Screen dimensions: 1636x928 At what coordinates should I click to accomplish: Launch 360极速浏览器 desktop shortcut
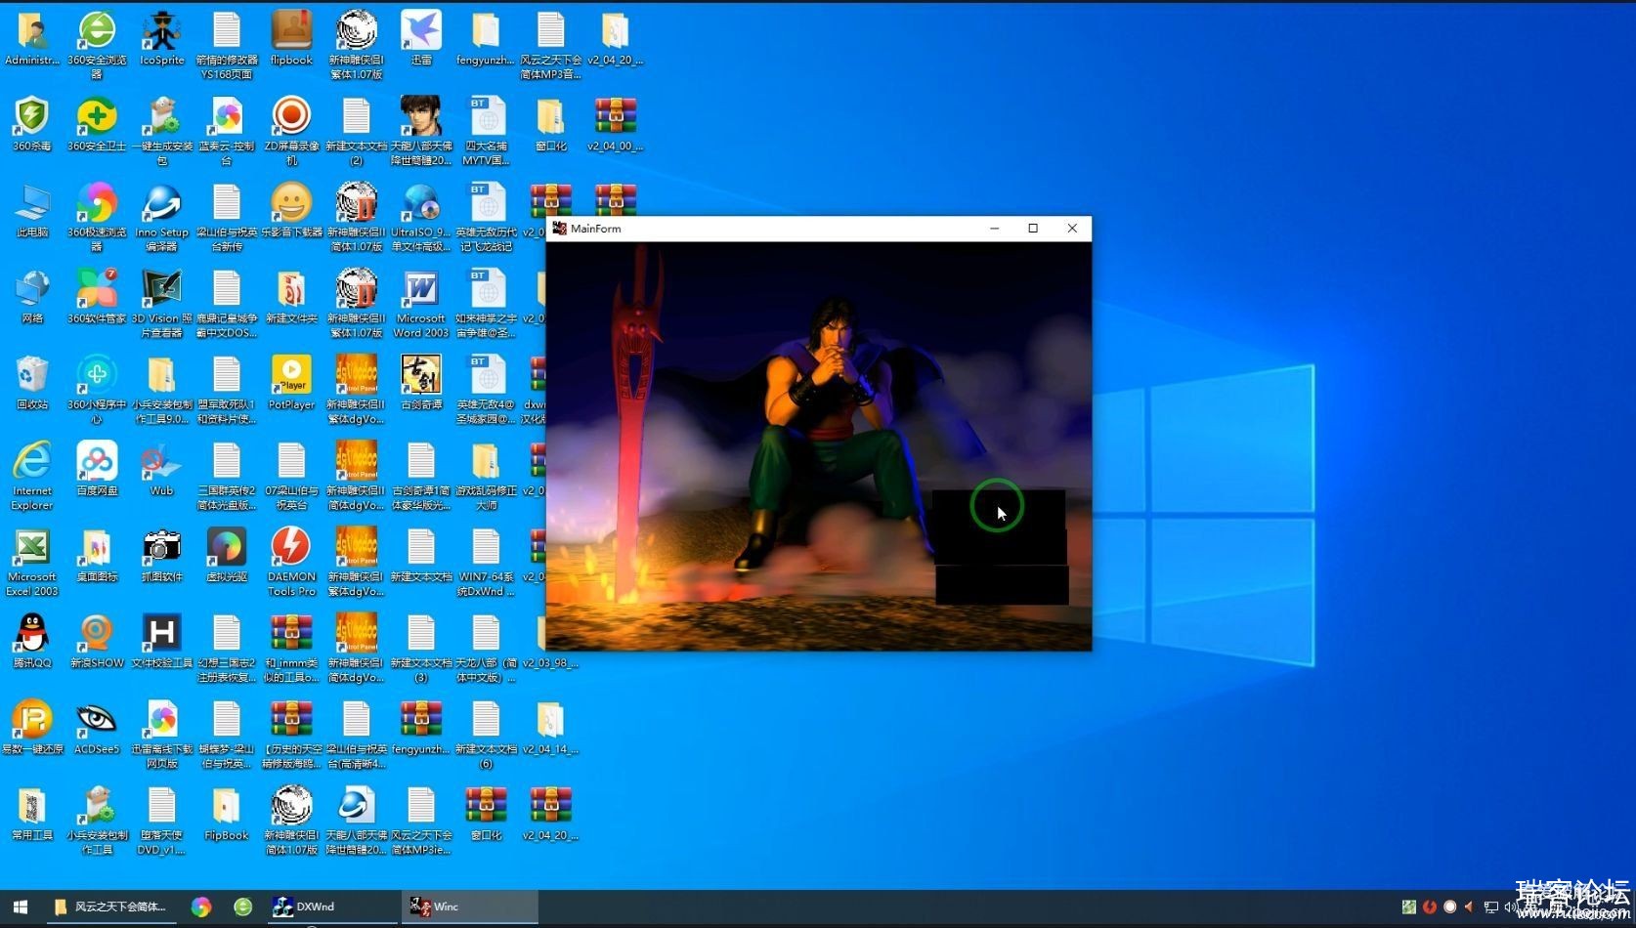[97, 218]
